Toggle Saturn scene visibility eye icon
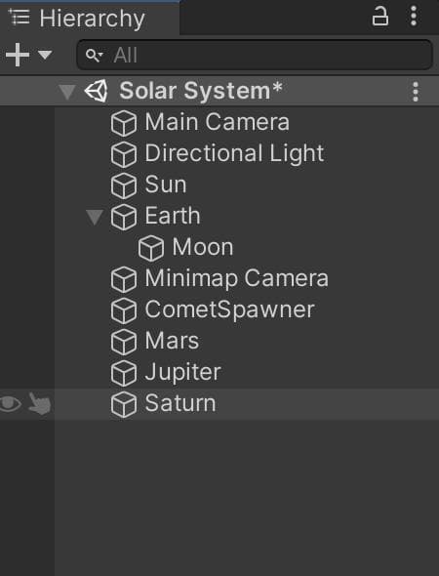The image size is (439, 576). (11, 404)
